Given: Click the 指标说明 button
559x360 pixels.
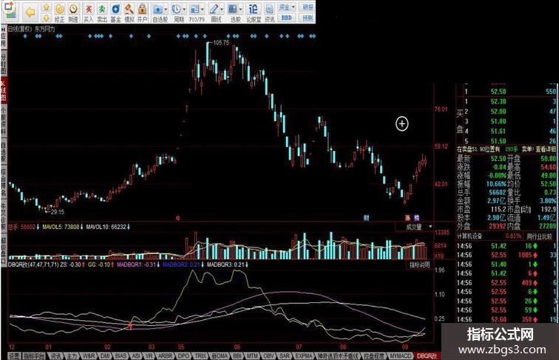Looking at the screenshot, I should (x=419, y=265).
